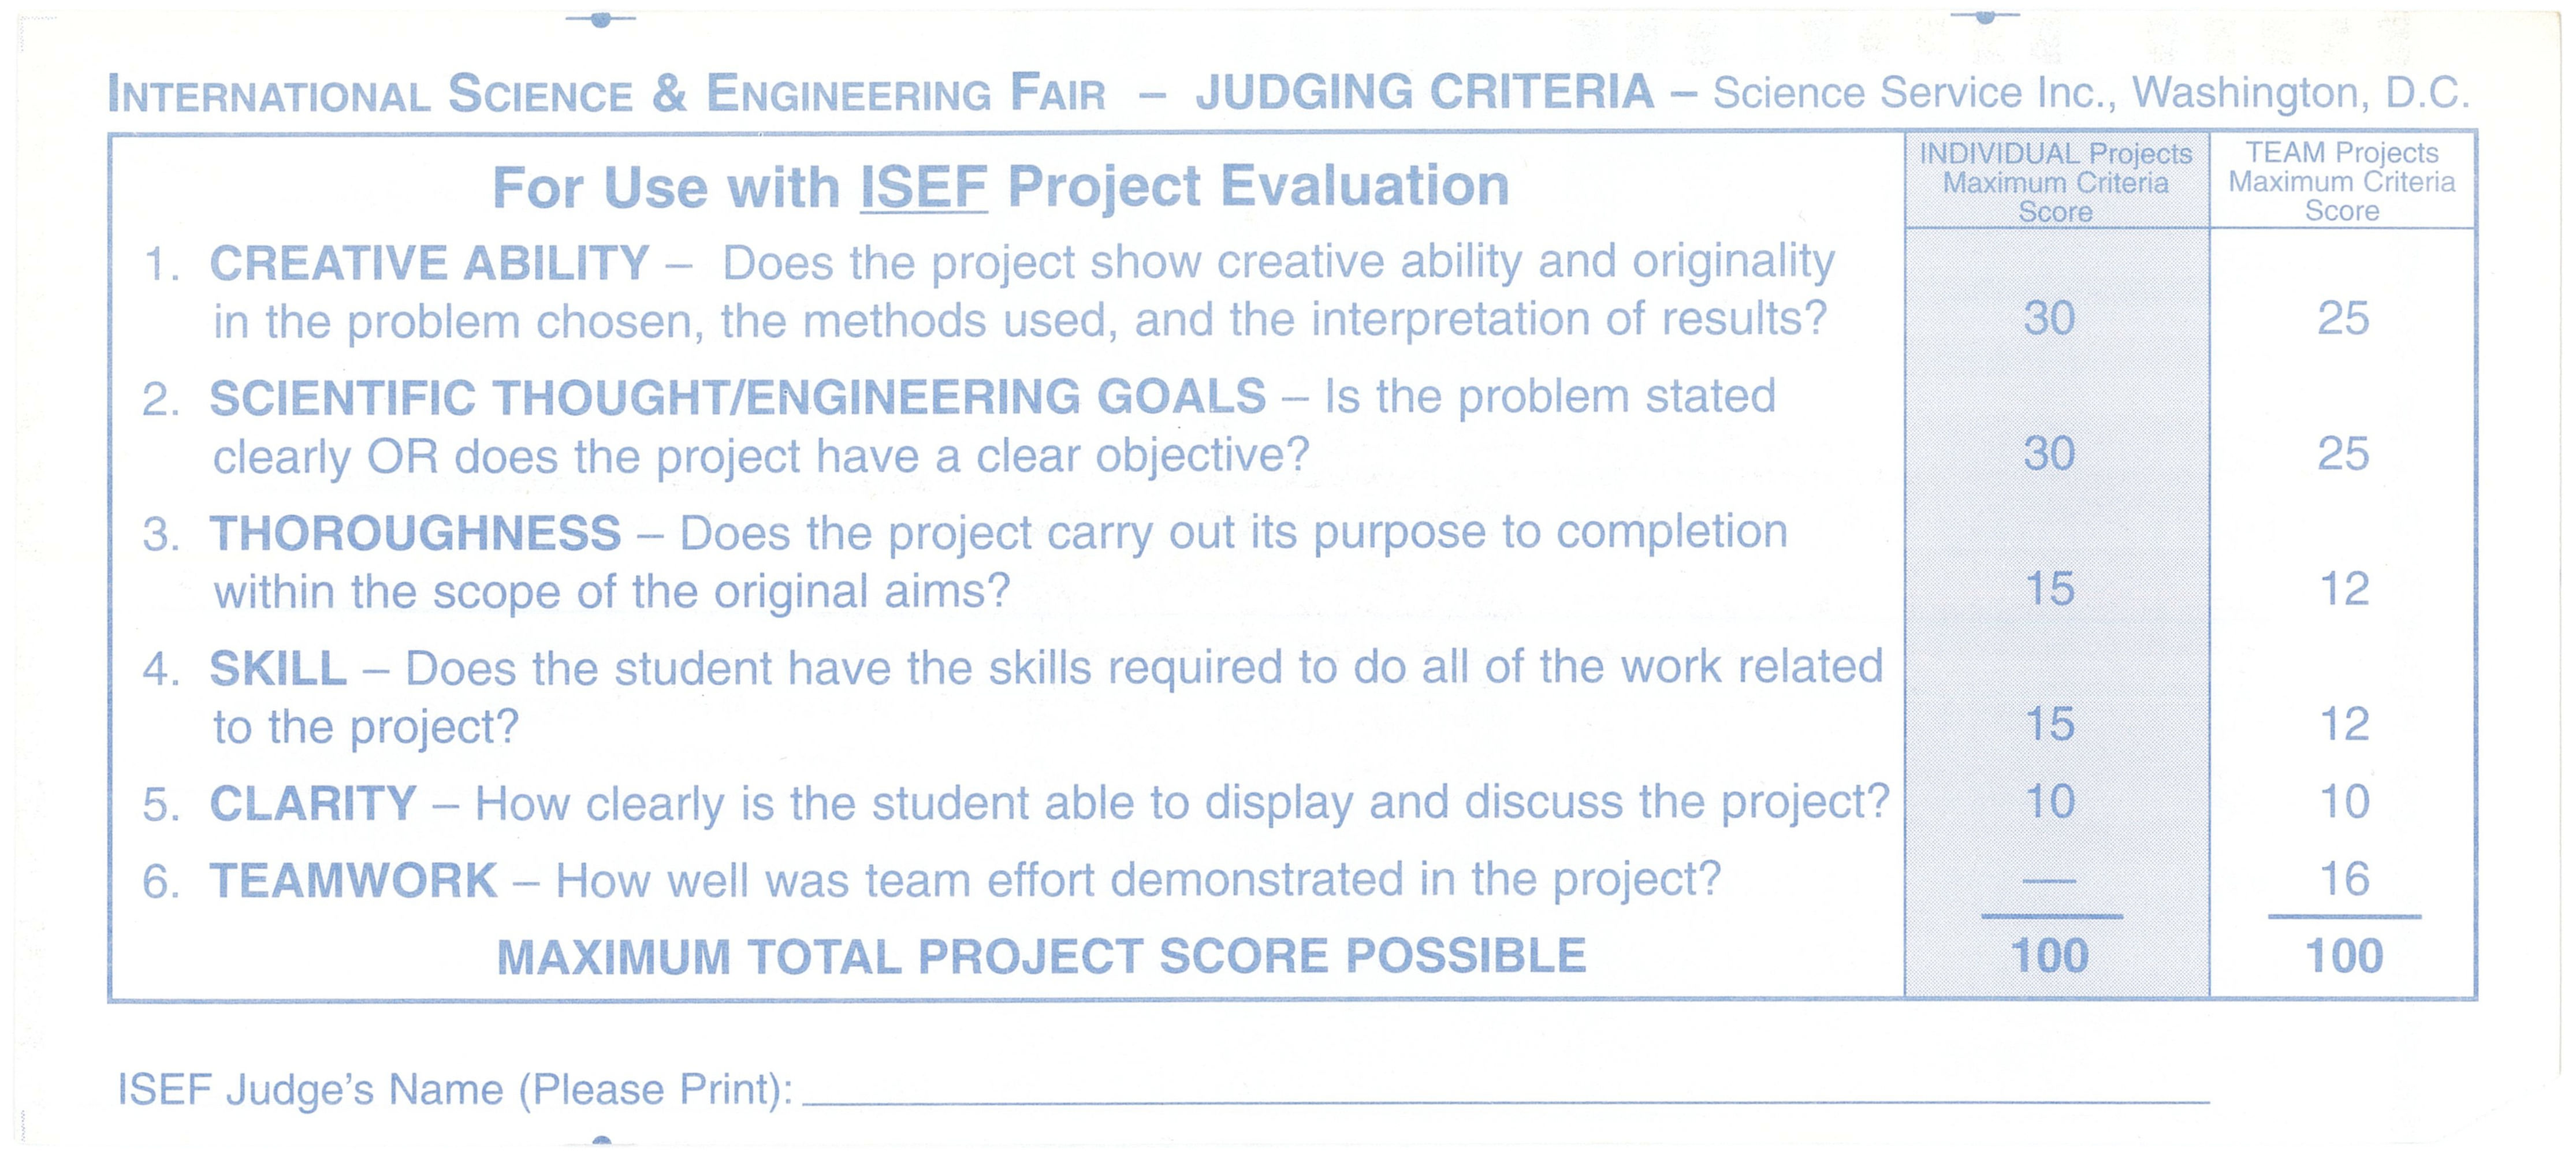2576x1155 pixels.
Task: Select the SCIENTIFIC THOUGHT/ENGINEERING GOALS heading
Action: coord(737,397)
